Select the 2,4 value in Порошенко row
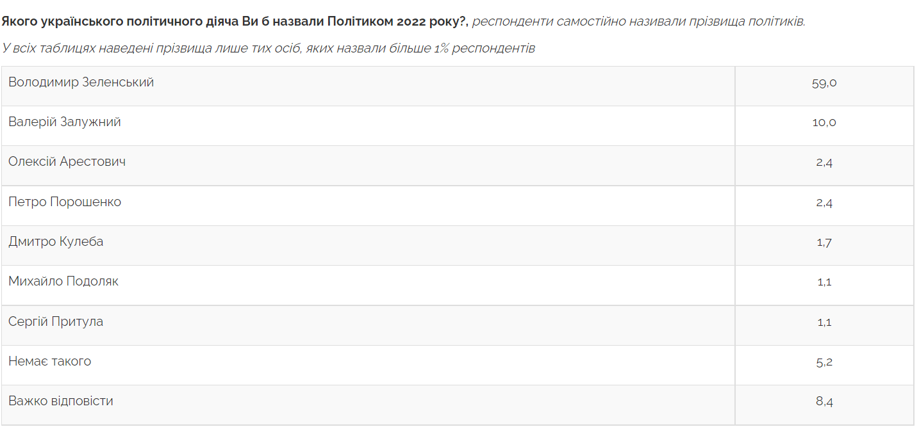919x427 pixels. pyautogui.click(x=824, y=203)
